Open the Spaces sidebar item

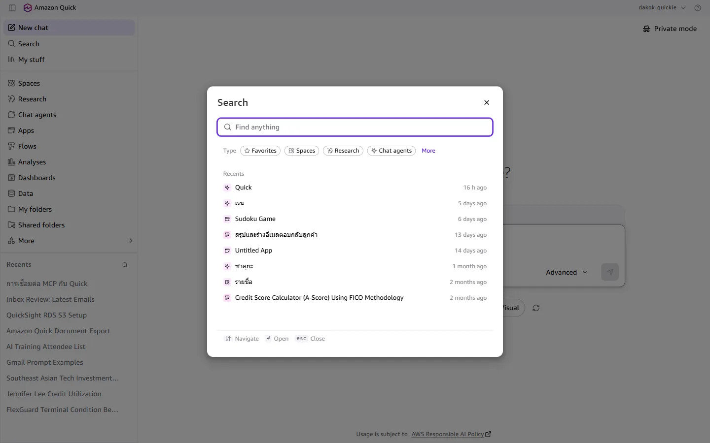pos(69,83)
